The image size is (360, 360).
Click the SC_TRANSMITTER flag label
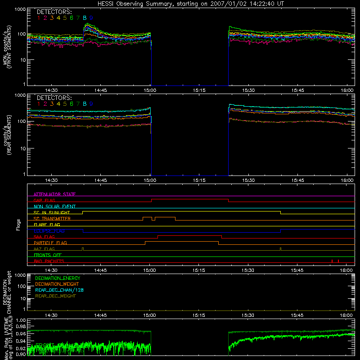coord(52,219)
